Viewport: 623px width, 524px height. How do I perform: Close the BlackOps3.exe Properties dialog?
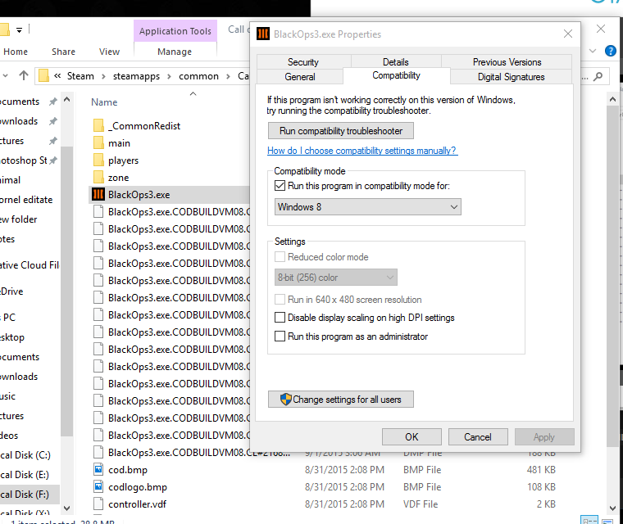point(568,34)
